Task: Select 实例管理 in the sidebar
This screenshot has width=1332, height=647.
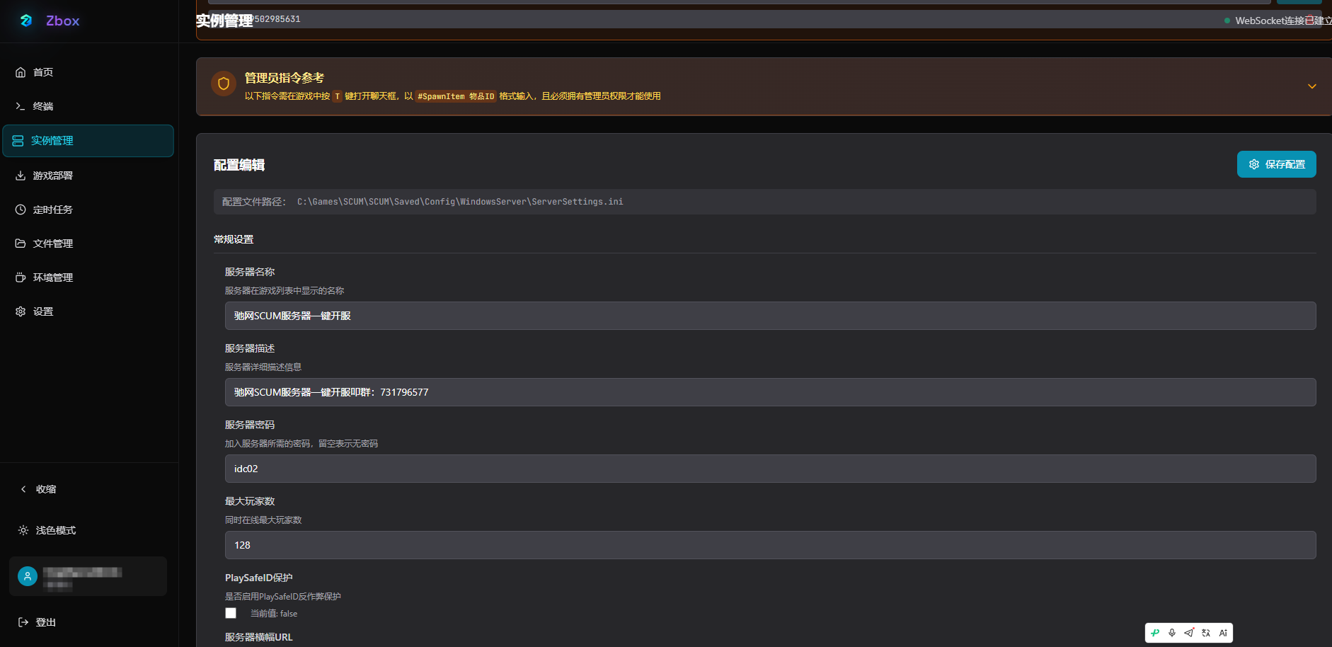Action: (x=88, y=141)
